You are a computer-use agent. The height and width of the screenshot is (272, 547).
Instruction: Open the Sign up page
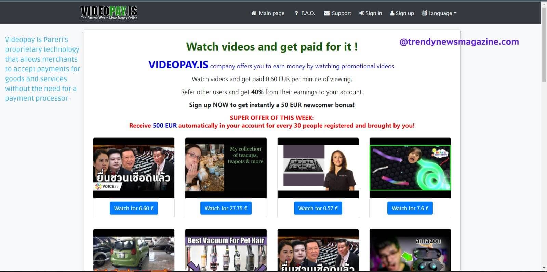click(402, 13)
